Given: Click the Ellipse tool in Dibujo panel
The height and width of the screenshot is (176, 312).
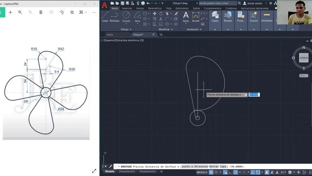Looking at the screenshot, I should (x=145, y=19).
